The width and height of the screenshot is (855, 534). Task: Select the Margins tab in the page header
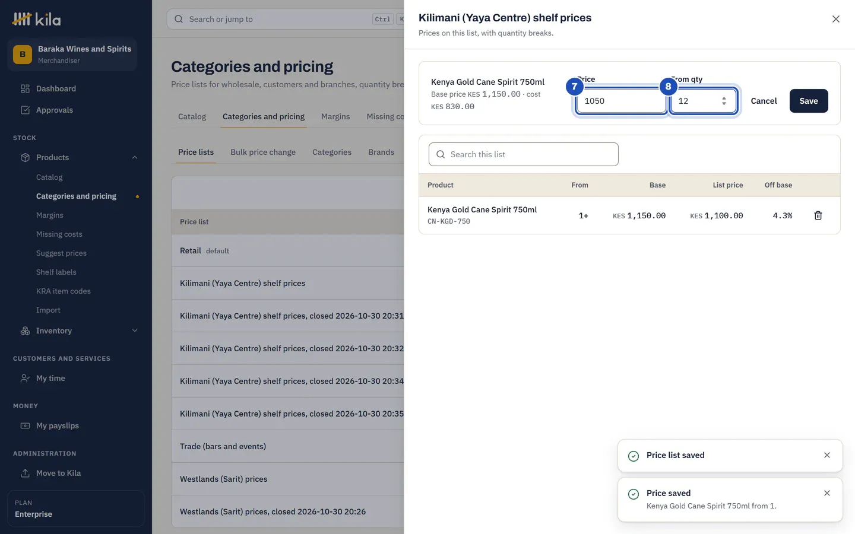click(335, 116)
